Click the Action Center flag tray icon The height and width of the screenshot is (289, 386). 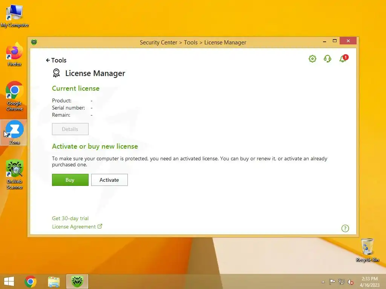click(332, 281)
